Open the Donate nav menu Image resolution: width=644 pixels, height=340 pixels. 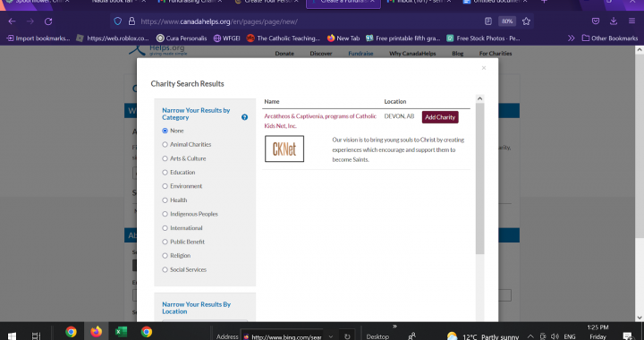[x=284, y=54]
